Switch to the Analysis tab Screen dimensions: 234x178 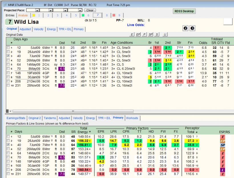coord(23,15)
